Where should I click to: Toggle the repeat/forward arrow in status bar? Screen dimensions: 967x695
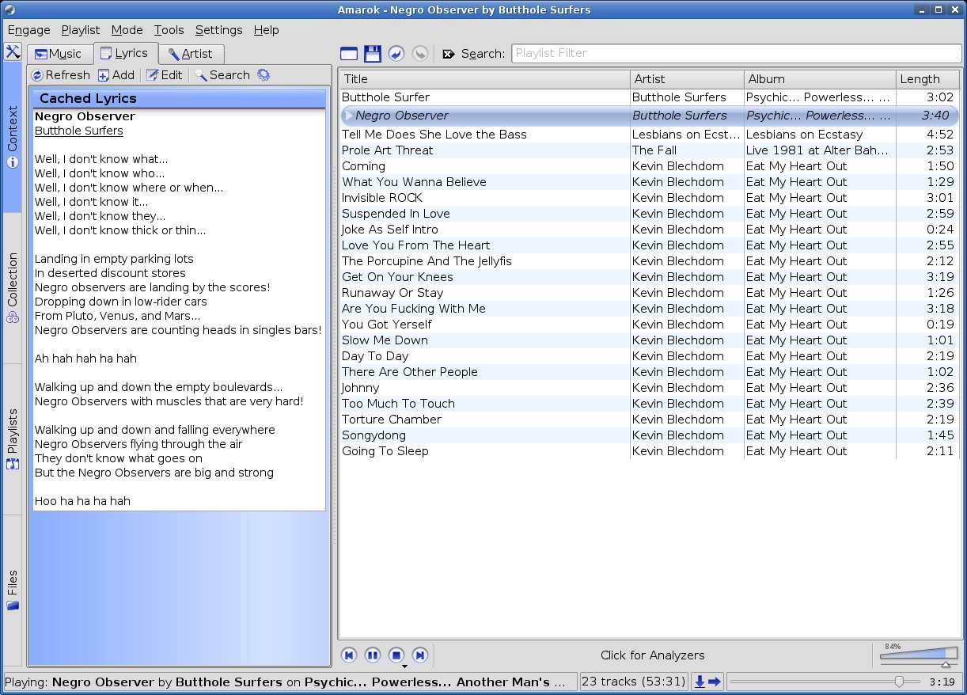(715, 682)
